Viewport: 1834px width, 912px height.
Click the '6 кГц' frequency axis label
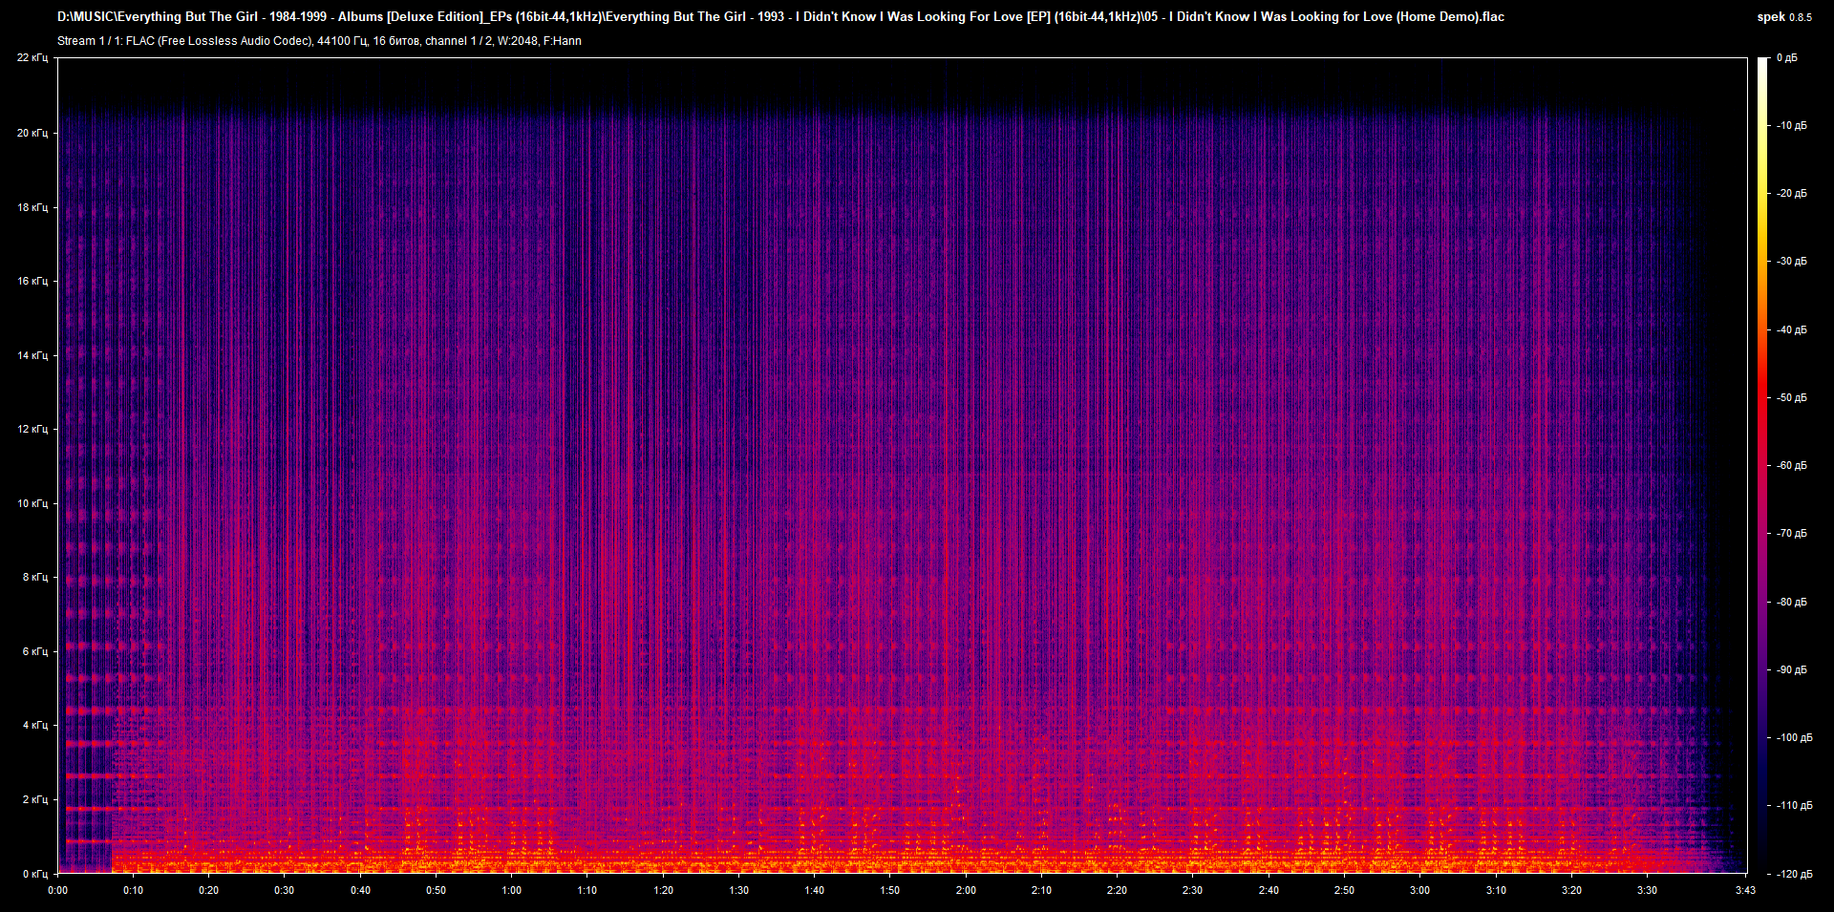coord(35,651)
